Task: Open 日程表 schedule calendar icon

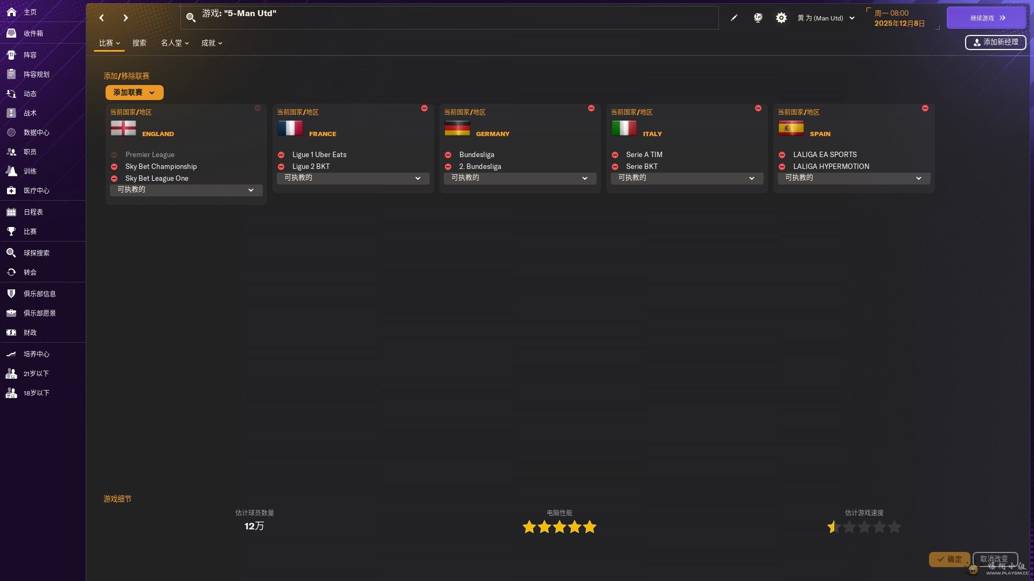Action: pos(11,212)
